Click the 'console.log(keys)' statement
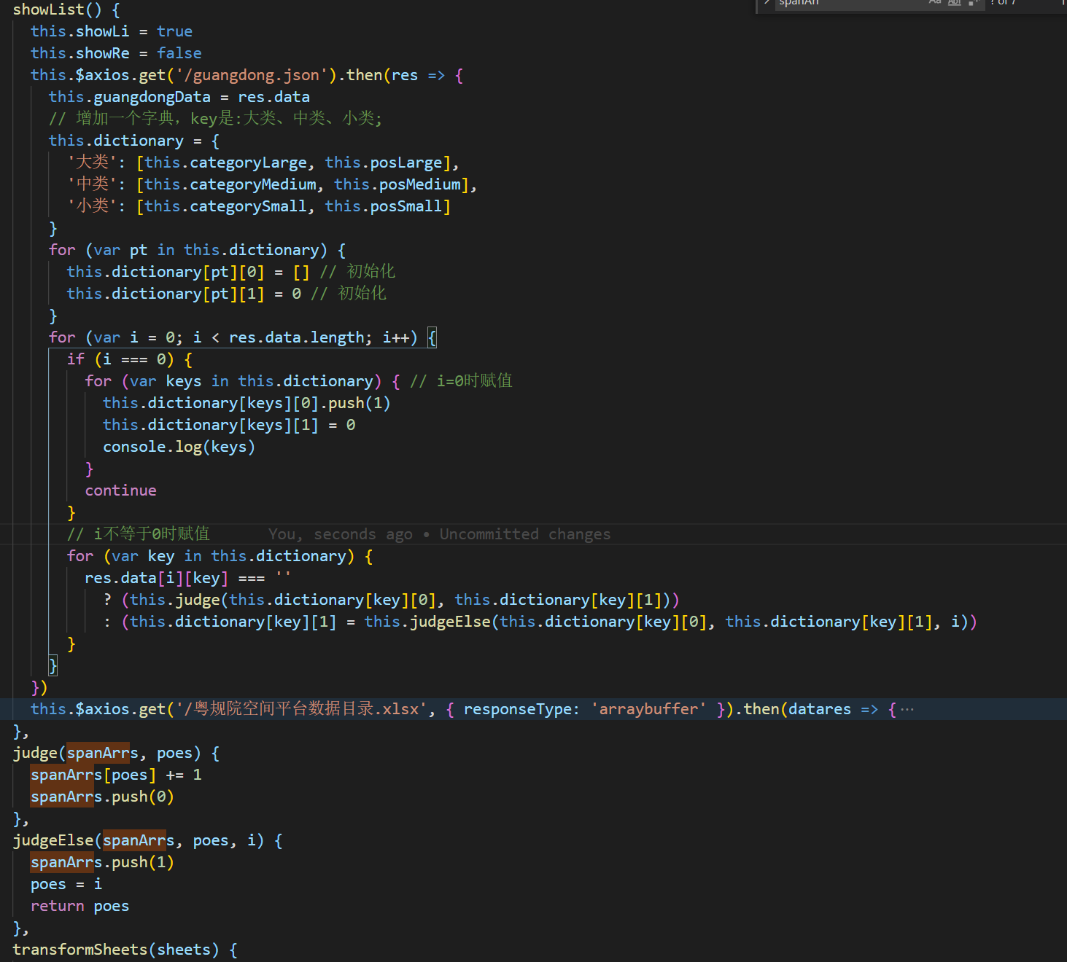Screen dimensions: 1067x962 tap(179, 447)
